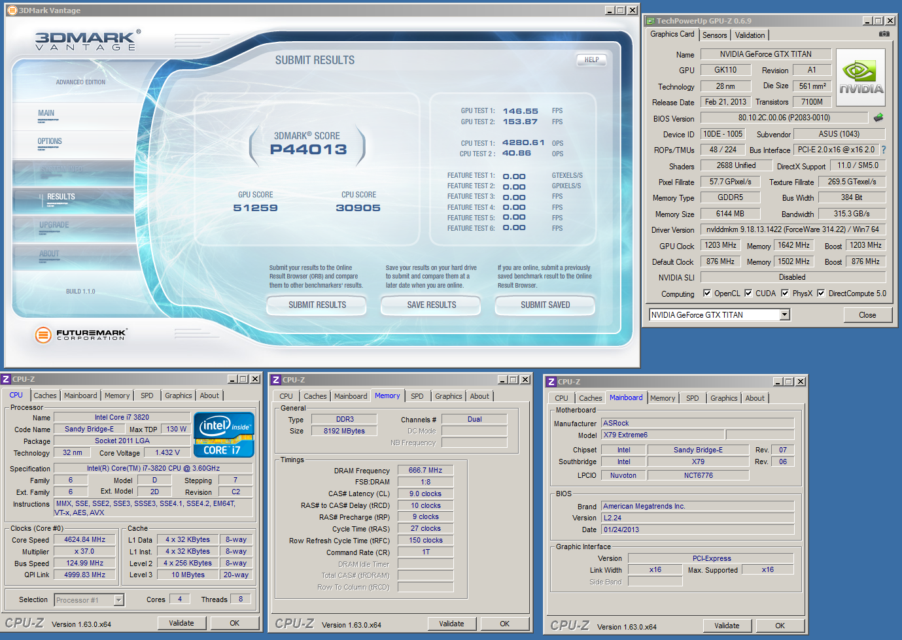This screenshot has width=902, height=640.
Task: Click the Submit Results button
Action: click(317, 305)
